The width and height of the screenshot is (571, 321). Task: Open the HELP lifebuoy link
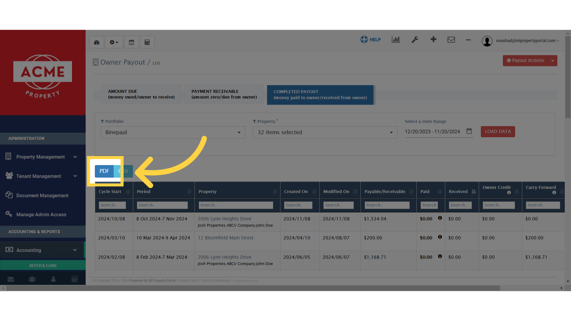(371, 40)
